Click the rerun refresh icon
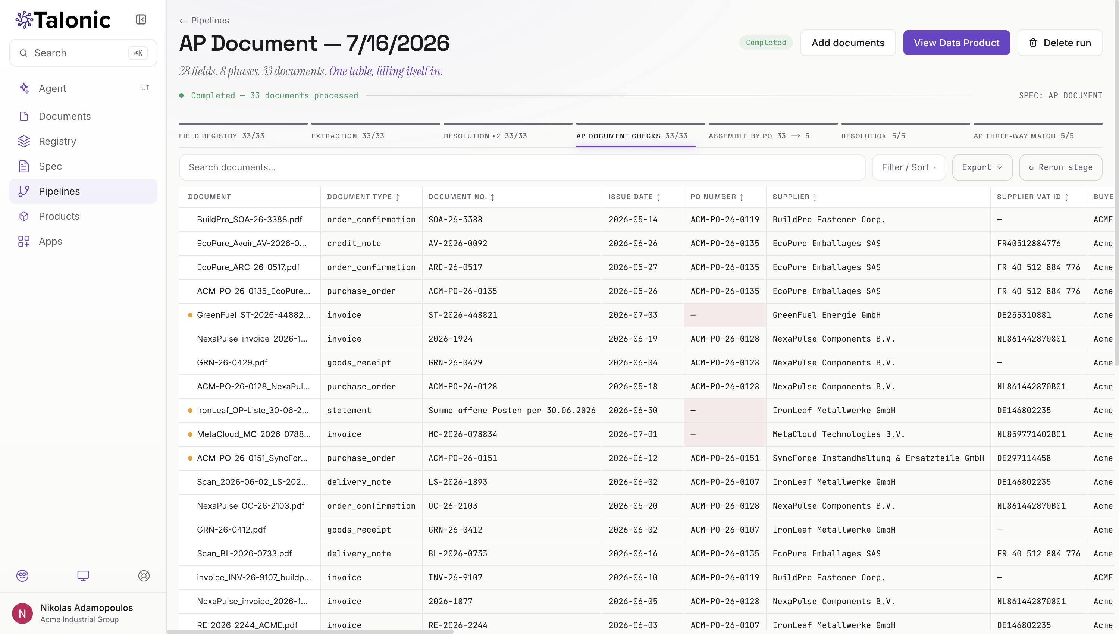Screen dimensions: 1119x634 pos(1031,168)
